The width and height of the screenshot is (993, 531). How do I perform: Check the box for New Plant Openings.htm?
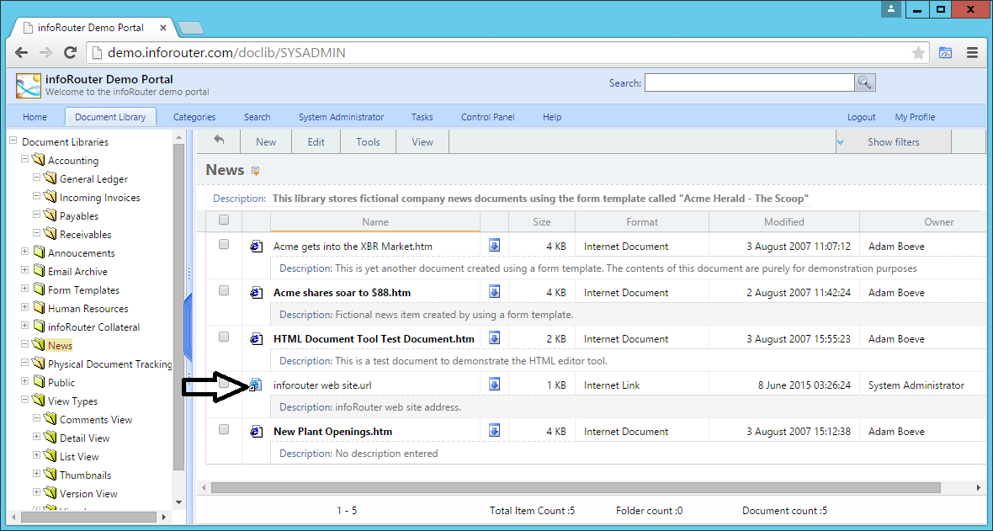click(224, 429)
